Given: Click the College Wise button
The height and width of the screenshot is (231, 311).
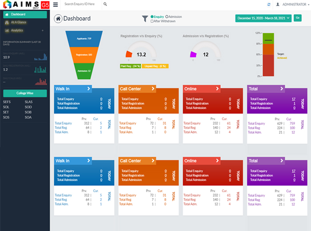Looking at the screenshot, I should 25,93.
